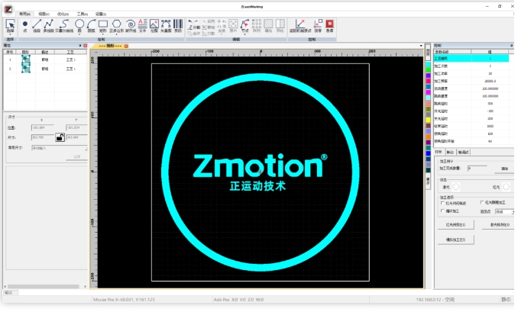Screen dimensions: 518x312
Task: Choose the 正多边形 polygon tool
Action: (x=116, y=24)
